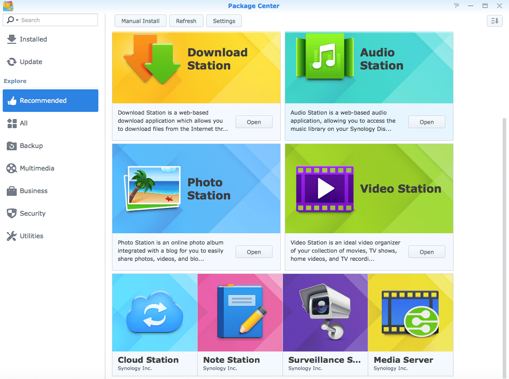This screenshot has height=379, width=509.
Task: Click the Multimedia film reel icon
Action: 12,168
